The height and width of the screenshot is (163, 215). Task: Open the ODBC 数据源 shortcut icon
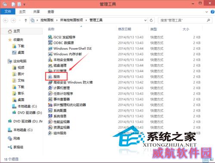point(50,43)
